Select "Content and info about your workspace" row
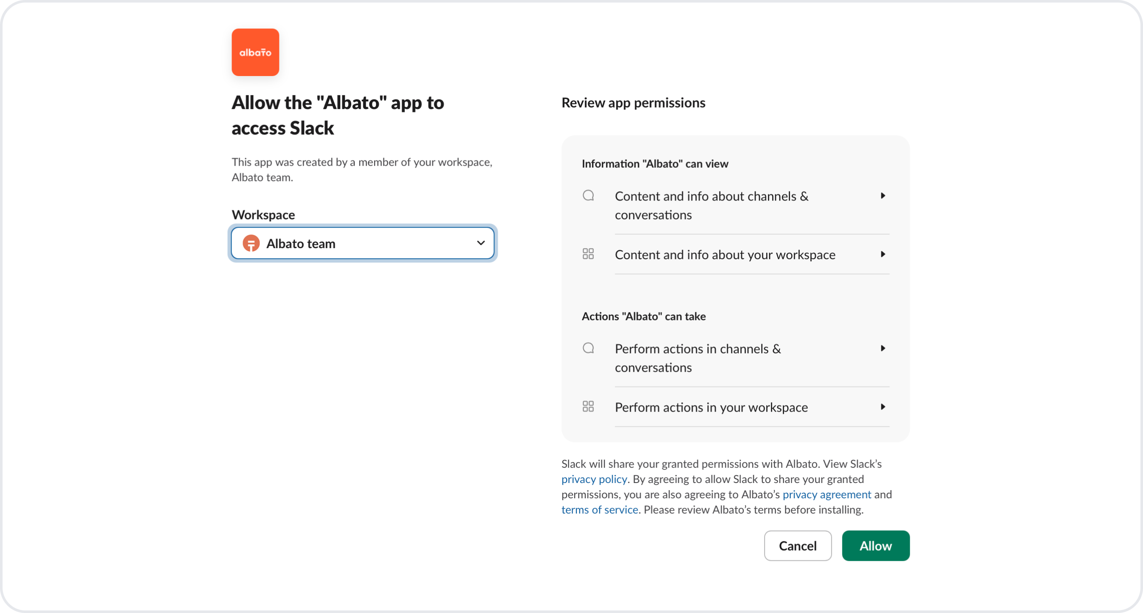 point(725,255)
